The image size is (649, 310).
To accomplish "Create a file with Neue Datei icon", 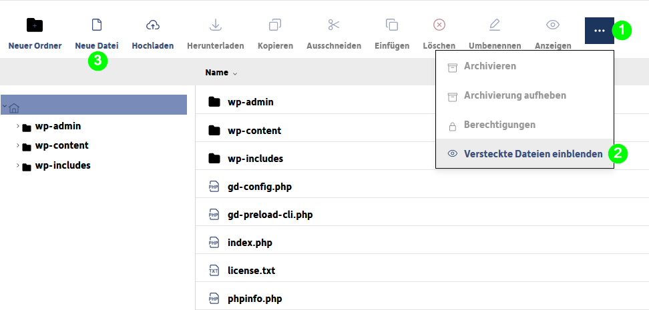I will [96, 25].
